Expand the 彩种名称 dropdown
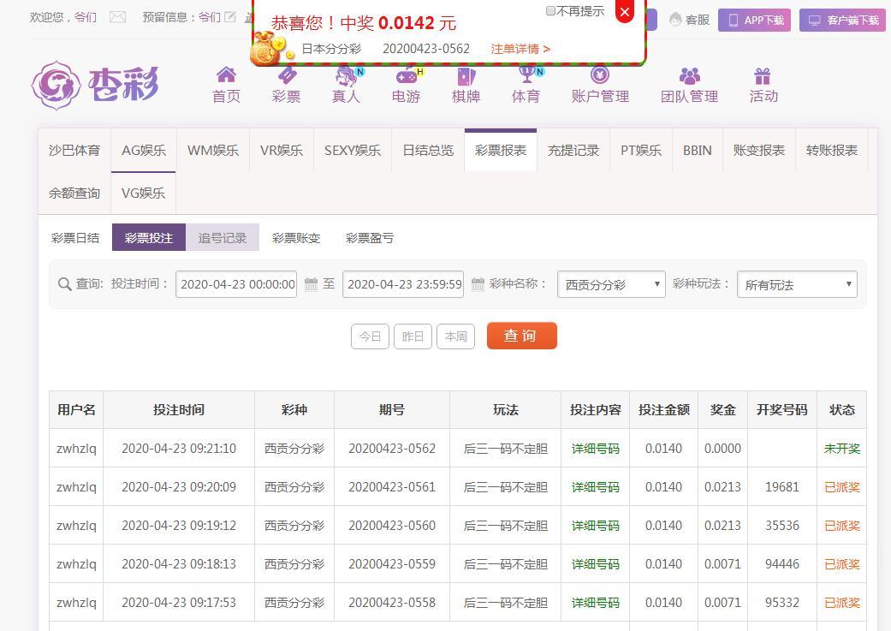Viewport: 891px width, 631px height. [x=611, y=284]
